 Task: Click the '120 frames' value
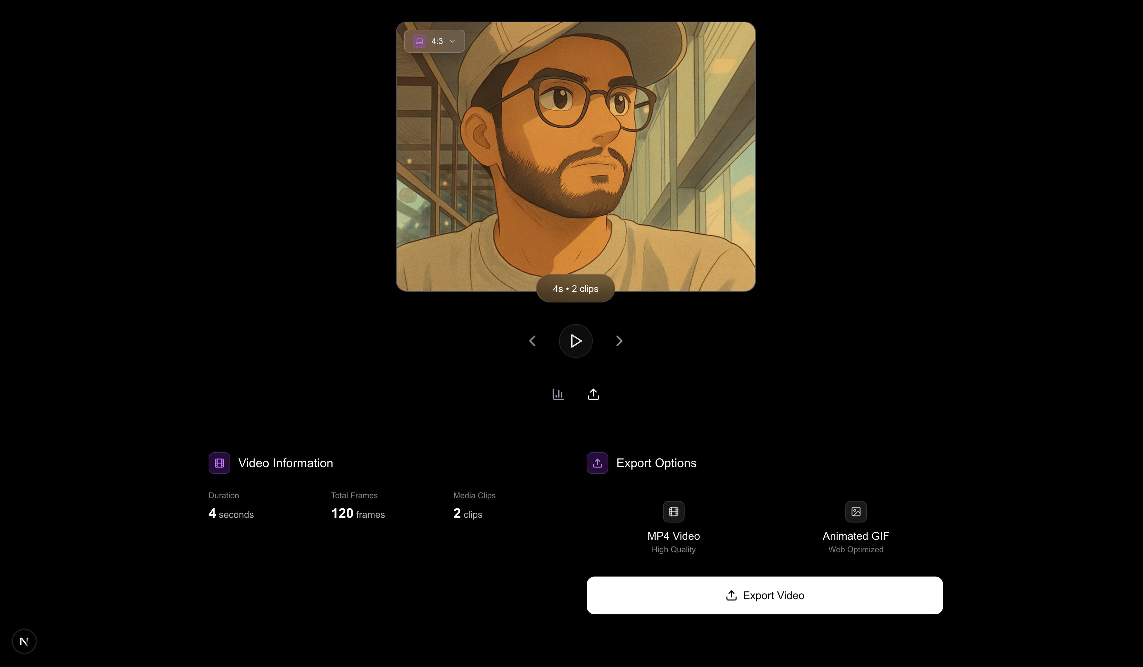point(358,514)
